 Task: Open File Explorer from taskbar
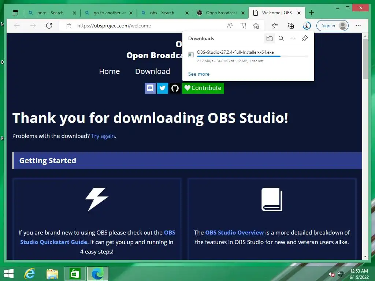[52, 274]
